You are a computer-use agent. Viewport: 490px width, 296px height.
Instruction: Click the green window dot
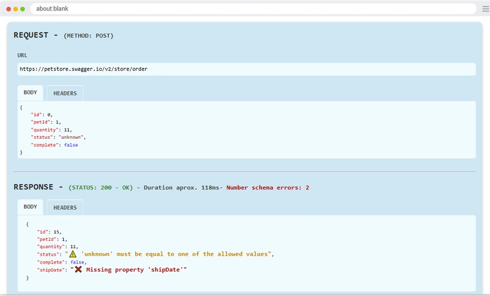23,9
